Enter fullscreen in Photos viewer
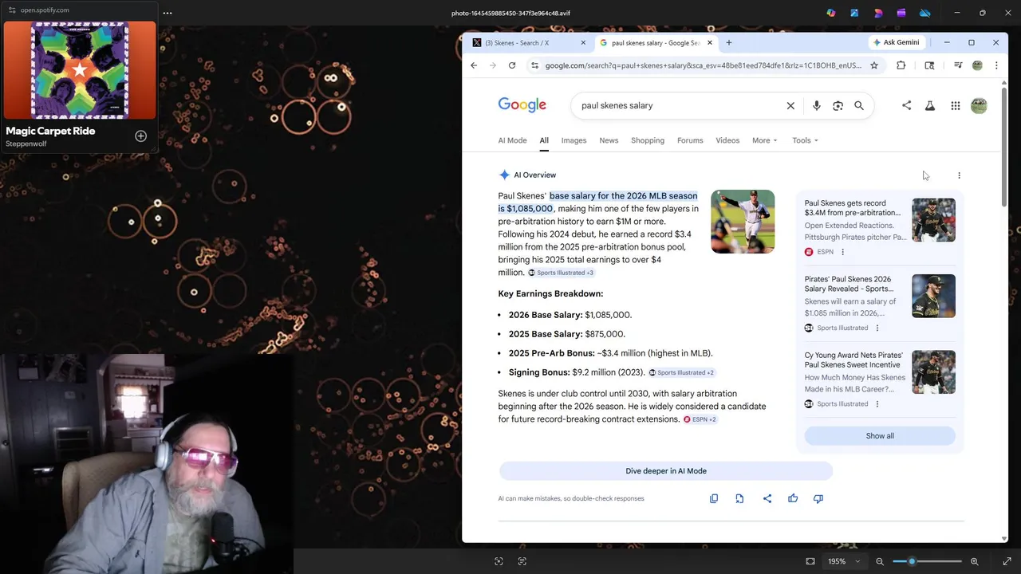This screenshot has width=1021, height=574. 1007,561
